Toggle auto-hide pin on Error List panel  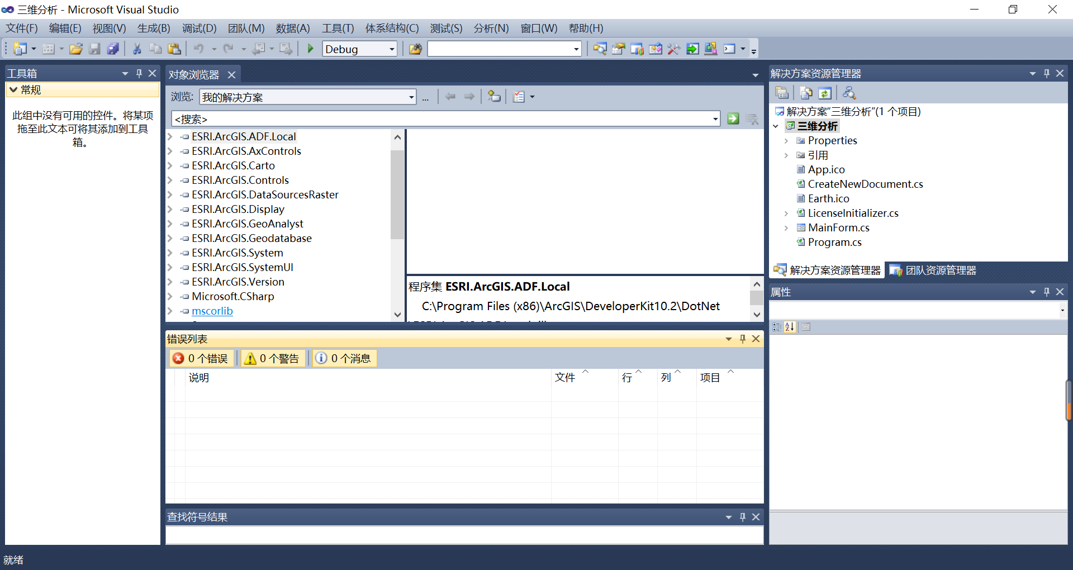(743, 339)
